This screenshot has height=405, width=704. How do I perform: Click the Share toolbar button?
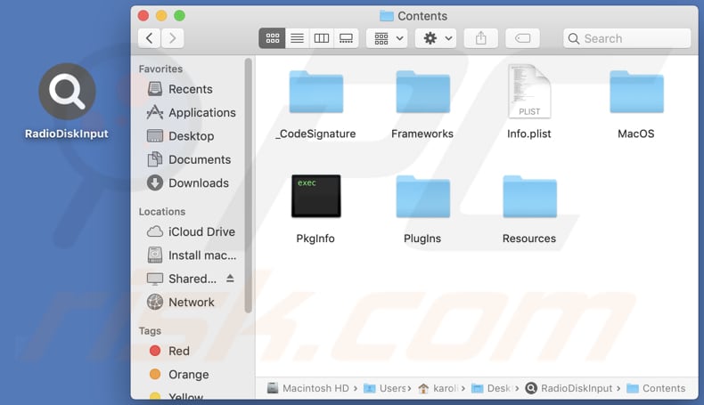click(481, 38)
